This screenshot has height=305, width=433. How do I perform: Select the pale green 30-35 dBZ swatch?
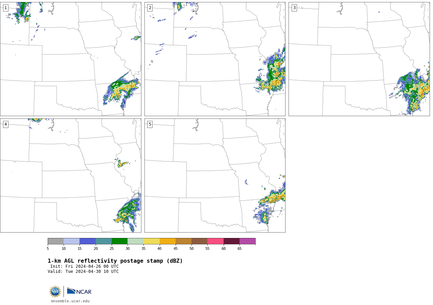[x=135, y=241]
